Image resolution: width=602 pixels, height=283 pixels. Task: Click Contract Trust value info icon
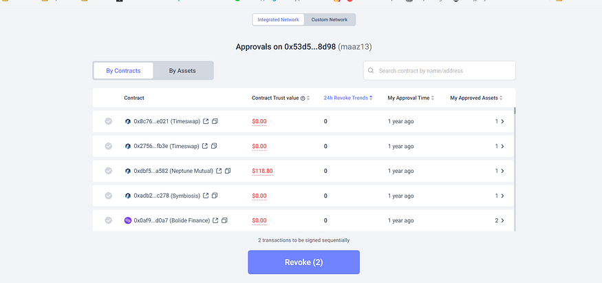click(303, 98)
